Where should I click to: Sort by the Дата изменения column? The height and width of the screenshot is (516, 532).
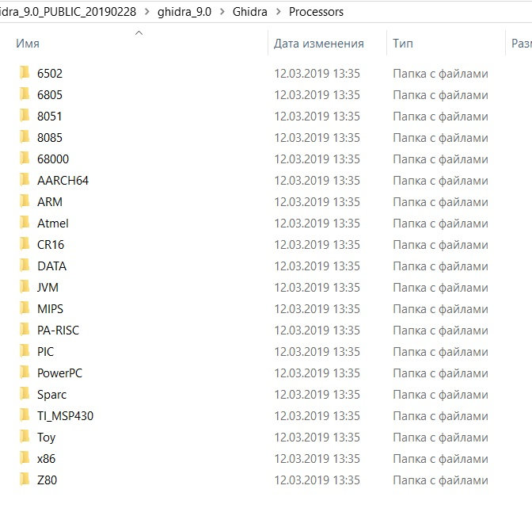(x=318, y=44)
